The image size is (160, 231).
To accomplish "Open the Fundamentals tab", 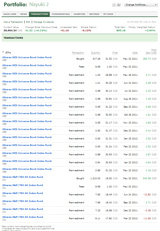I will point(61,14).
